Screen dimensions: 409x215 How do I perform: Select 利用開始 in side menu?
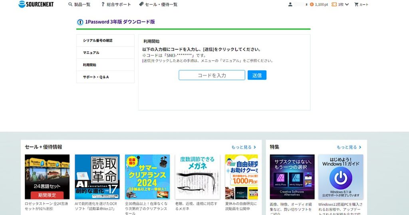[105, 65]
